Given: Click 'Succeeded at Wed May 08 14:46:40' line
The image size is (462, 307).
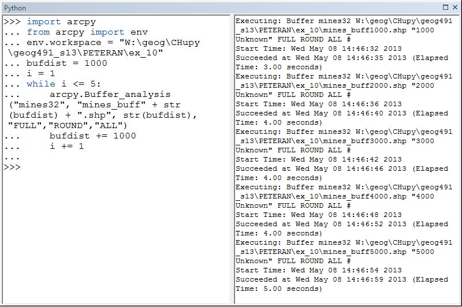Looking at the screenshot, I should point(342,113).
